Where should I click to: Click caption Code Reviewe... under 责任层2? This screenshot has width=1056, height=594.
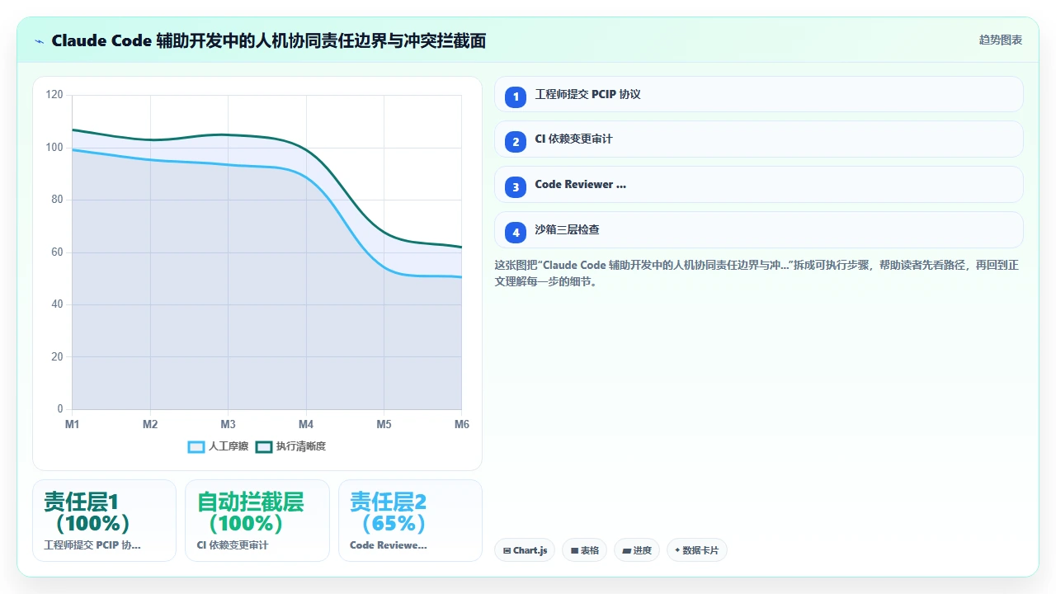[389, 545]
